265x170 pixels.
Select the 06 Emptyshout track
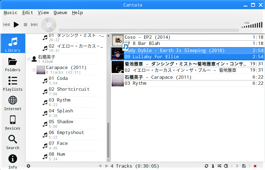[x=73, y=135]
